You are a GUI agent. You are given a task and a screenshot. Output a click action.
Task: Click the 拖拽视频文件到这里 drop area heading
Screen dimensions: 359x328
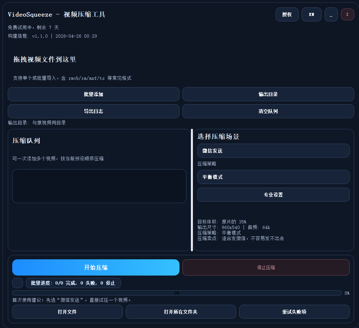pyautogui.click(x=45, y=59)
